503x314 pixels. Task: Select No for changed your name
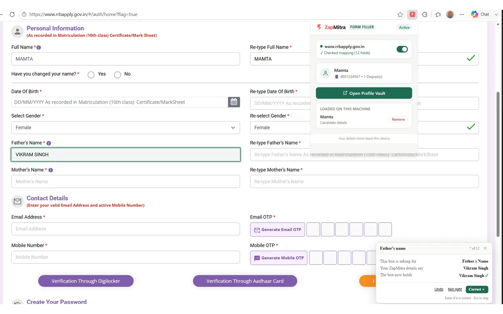coord(117,75)
